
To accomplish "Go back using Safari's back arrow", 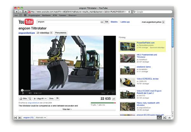I will (17, 12).
